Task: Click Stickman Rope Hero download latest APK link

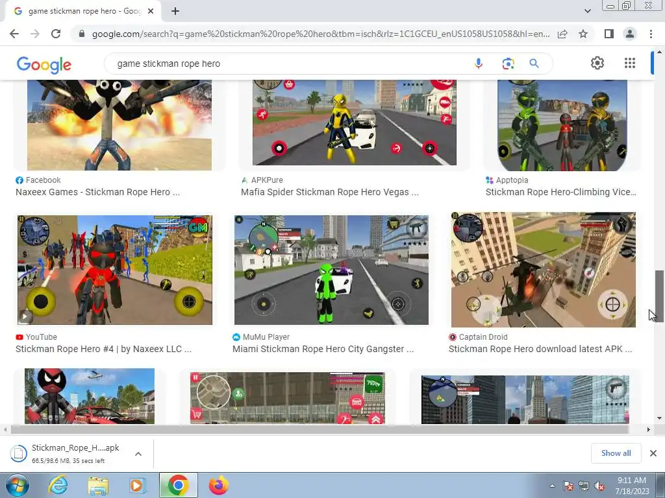Action: 540,350
